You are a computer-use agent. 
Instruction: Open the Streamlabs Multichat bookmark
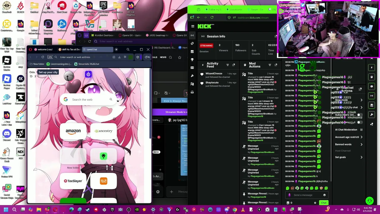click(x=87, y=64)
